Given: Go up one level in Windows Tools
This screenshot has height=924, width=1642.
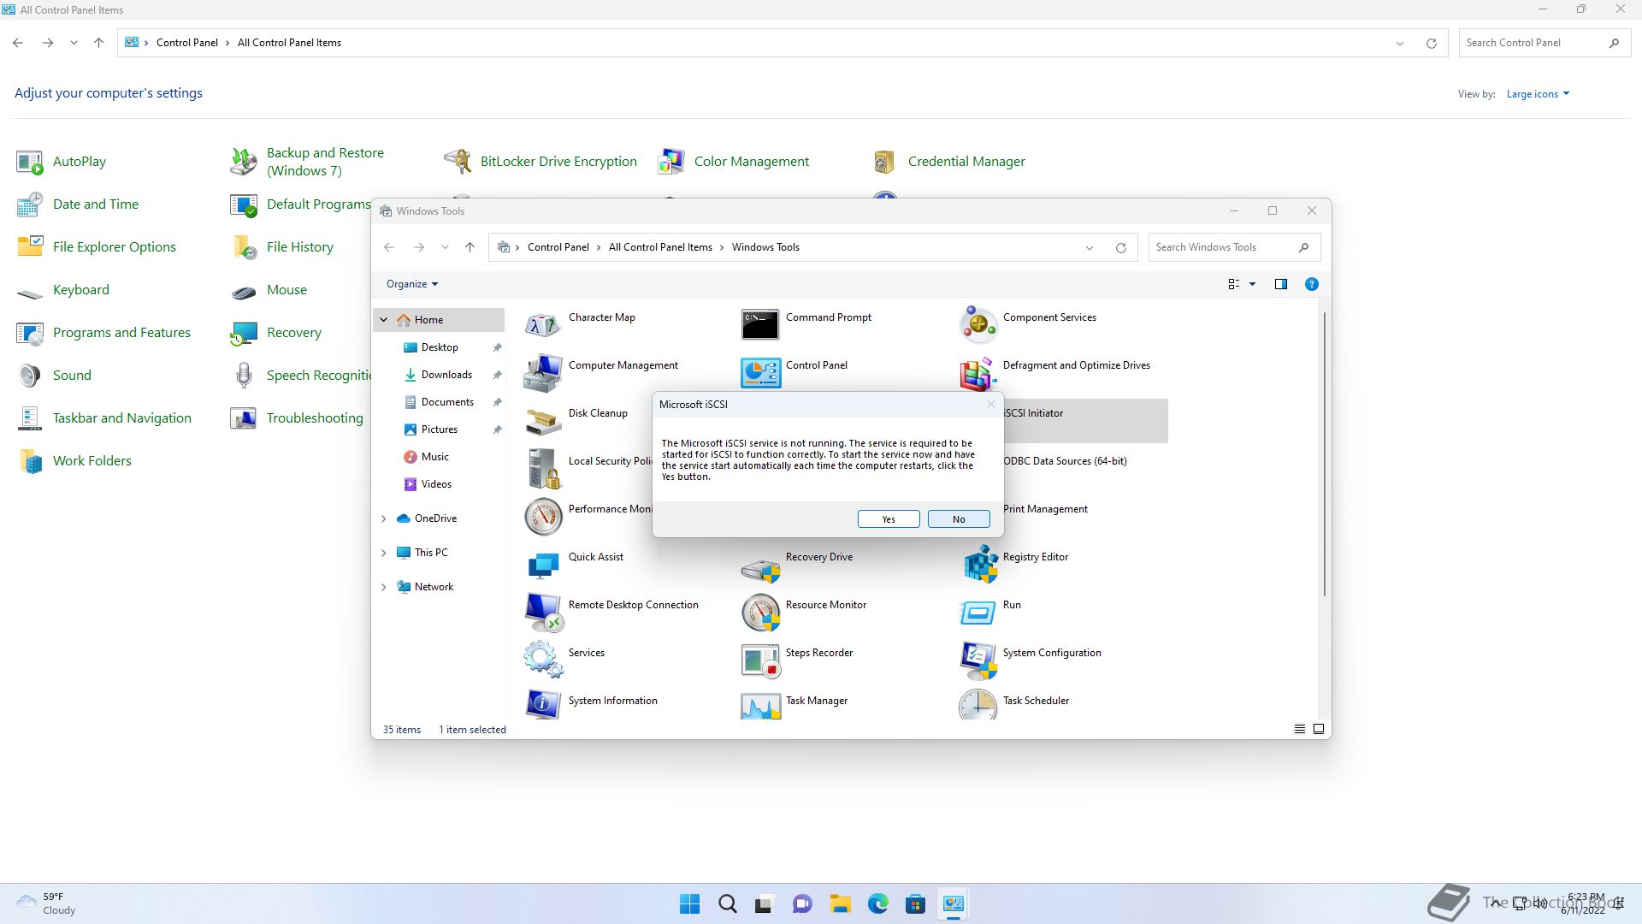Looking at the screenshot, I should pos(470,247).
